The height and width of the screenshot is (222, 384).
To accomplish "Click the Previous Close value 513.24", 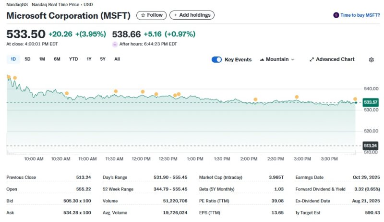I will 84,178.
